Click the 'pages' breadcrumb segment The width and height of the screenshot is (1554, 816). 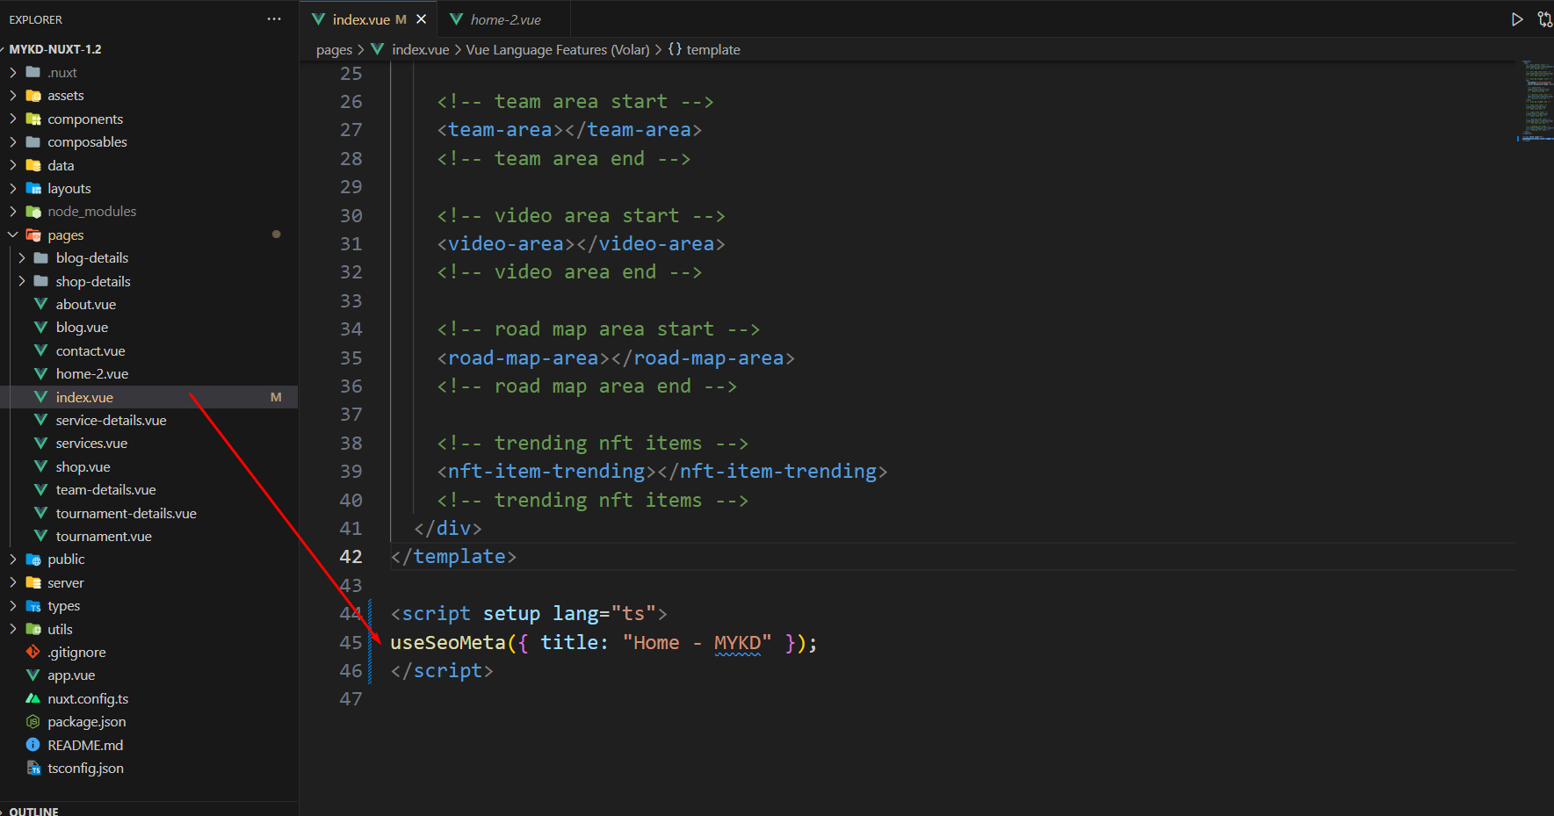pos(334,50)
